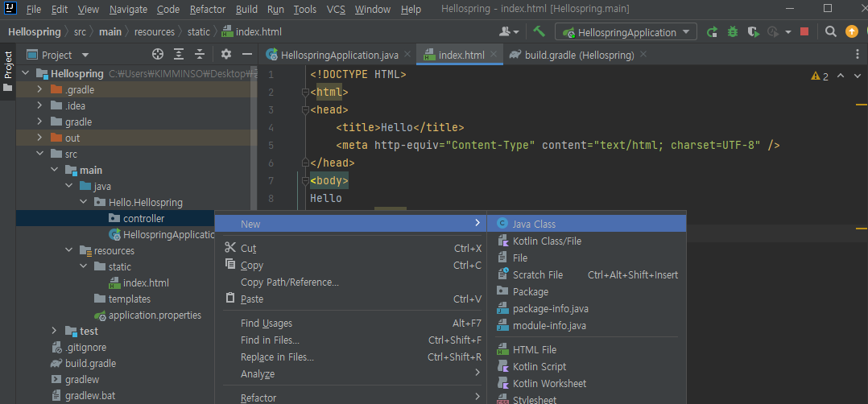Collapse all in Project tool window
This screenshot has width=868, height=404.
pyautogui.click(x=200, y=54)
